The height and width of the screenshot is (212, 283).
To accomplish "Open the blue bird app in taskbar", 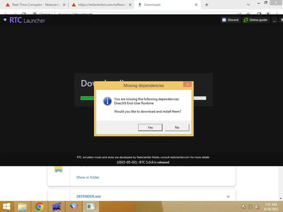I will (56, 206).
